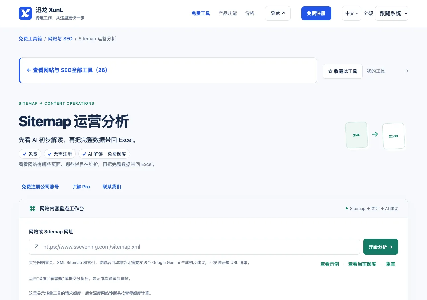Open the 价格 nav item
The width and height of the screenshot is (427, 300).
pos(250,13)
